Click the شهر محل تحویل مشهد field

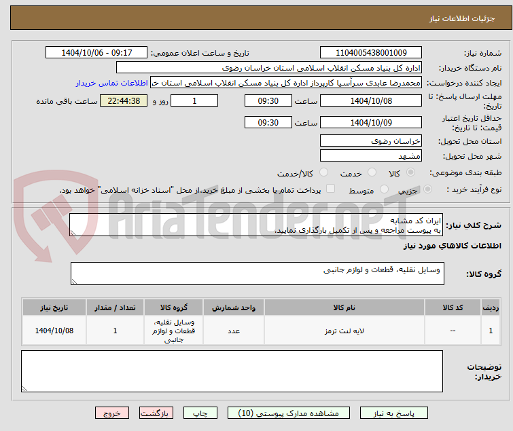(x=371, y=155)
